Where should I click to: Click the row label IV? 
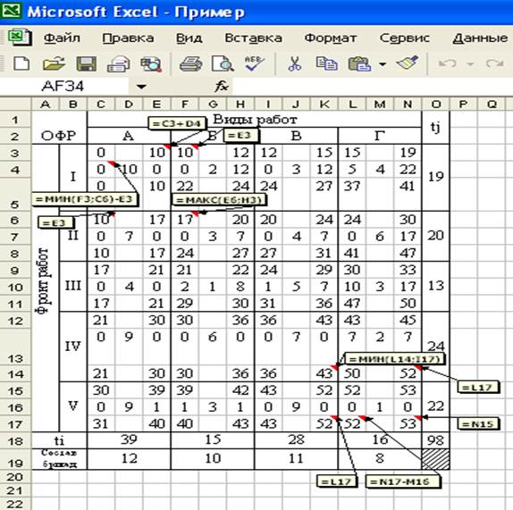tap(72, 346)
